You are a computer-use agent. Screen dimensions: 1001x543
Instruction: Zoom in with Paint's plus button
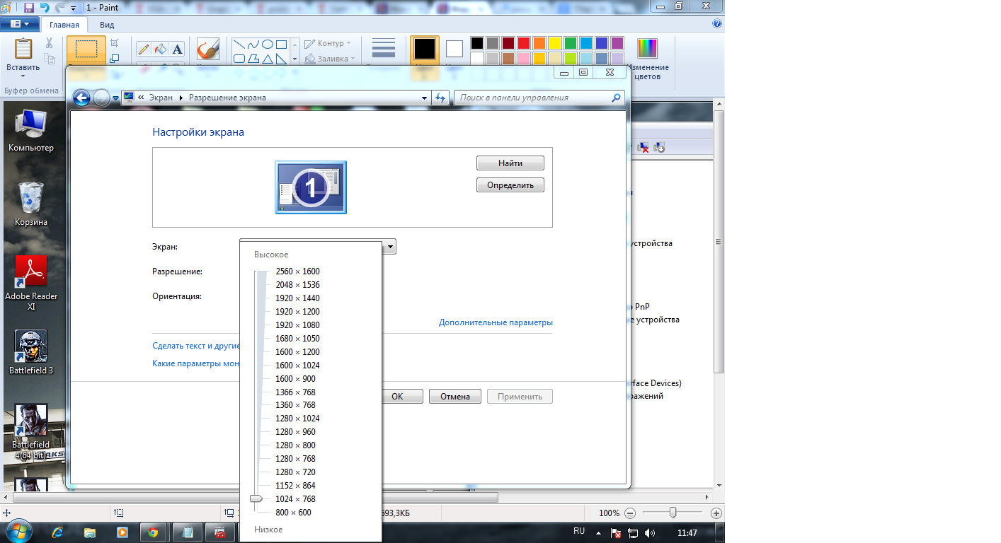[716, 513]
